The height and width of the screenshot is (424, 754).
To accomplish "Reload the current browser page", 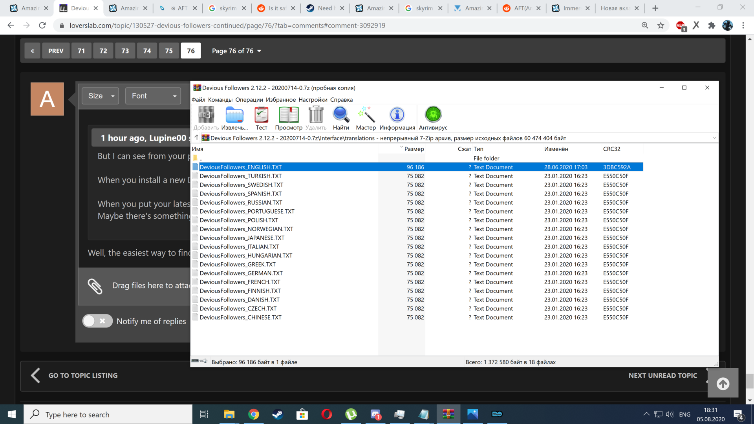I will click(x=42, y=26).
